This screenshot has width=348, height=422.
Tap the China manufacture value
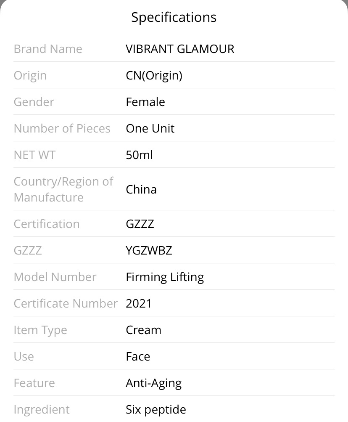click(141, 189)
